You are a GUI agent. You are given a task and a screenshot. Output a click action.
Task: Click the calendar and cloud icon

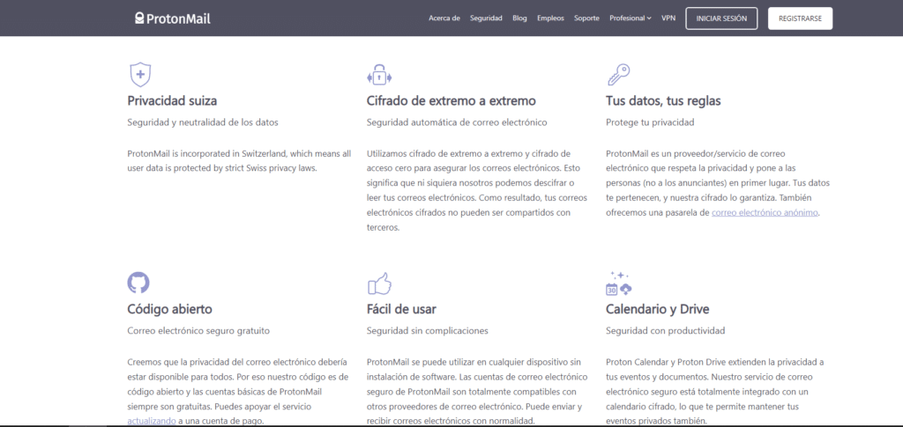pos(618,283)
